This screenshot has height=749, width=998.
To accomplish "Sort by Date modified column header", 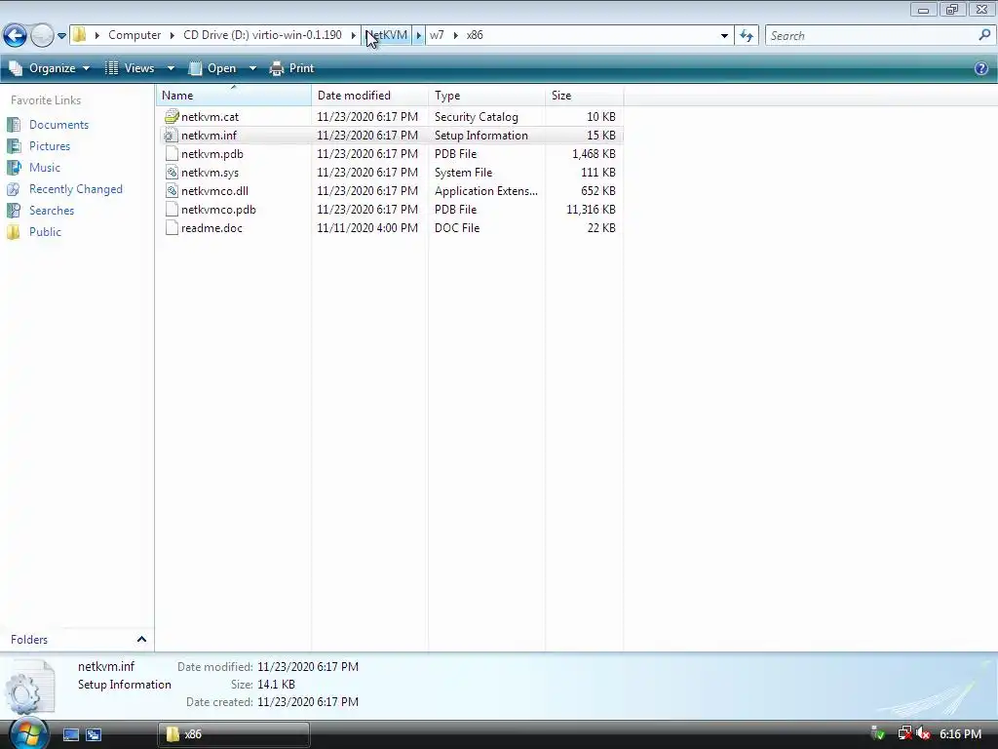I will click(x=369, y=96).
